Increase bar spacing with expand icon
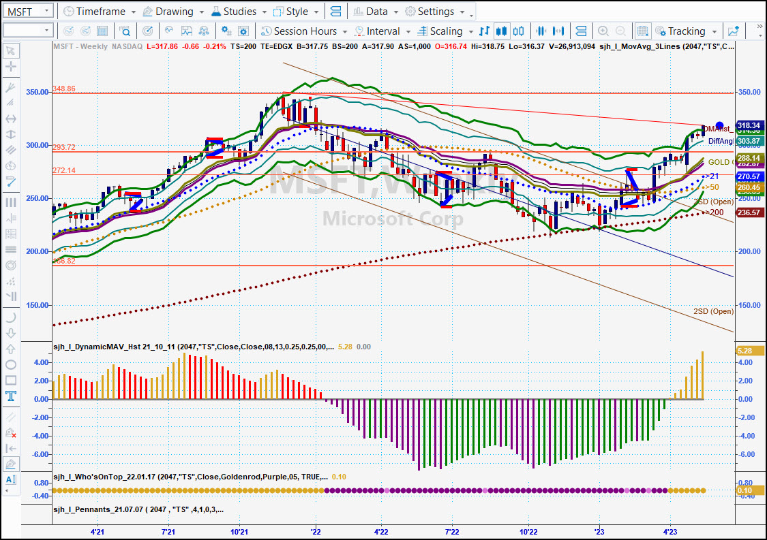The image size is (767, 540). tap(558, 31)
